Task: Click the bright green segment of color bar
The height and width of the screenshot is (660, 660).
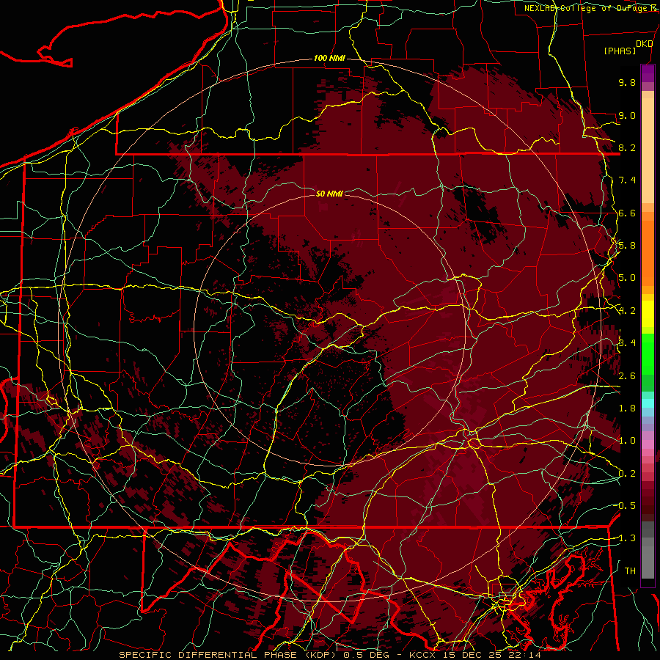Action: 648,356
